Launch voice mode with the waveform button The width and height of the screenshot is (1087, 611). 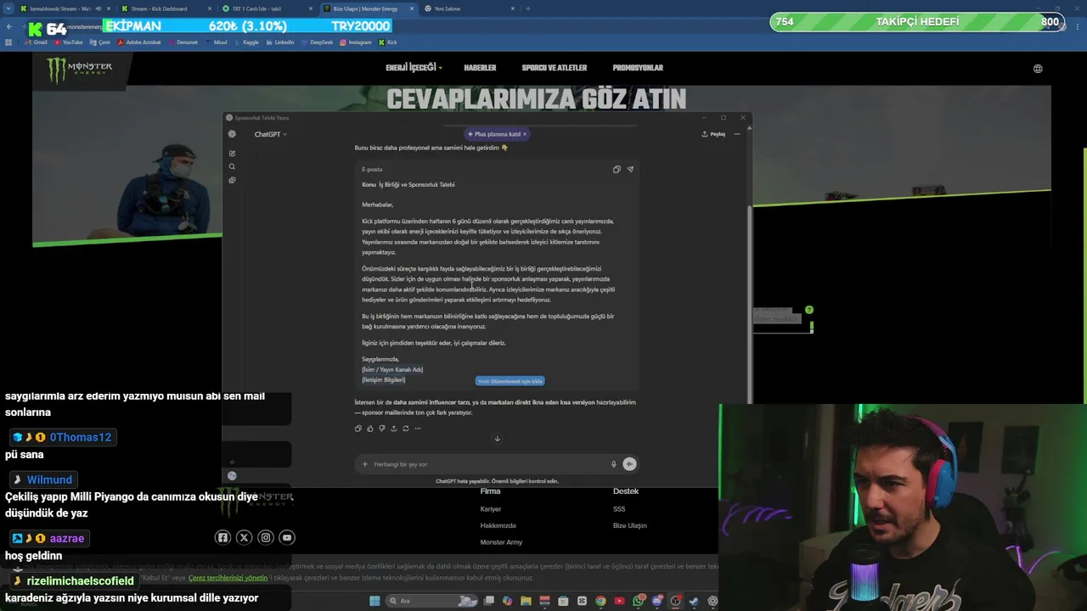click(x=629, y=464)
